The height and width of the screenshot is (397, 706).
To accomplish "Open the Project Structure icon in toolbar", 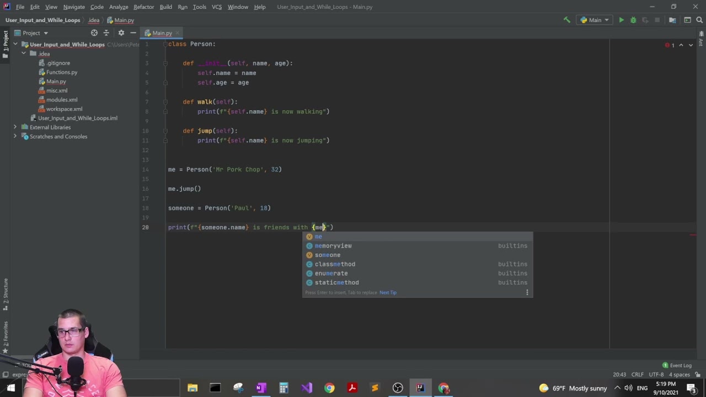I will (x=672, y=20).
